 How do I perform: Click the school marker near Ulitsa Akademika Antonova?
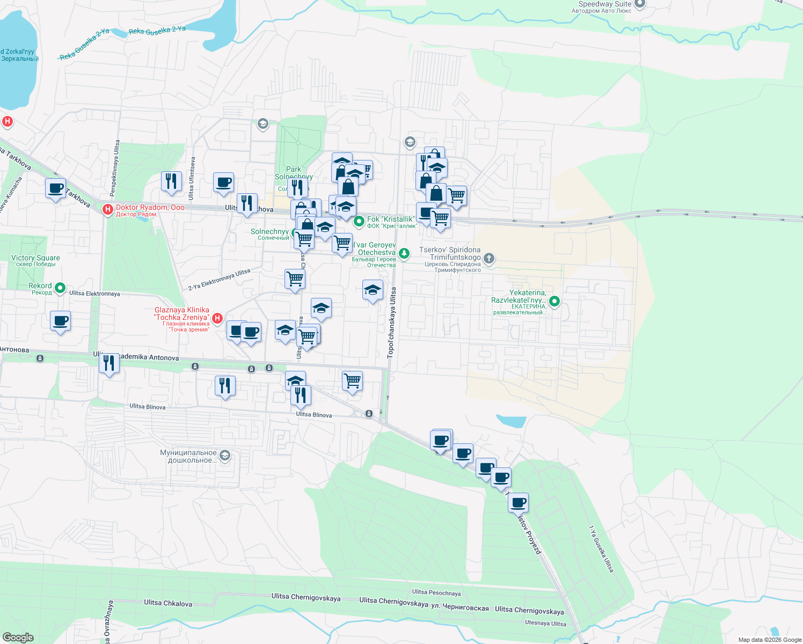coord(295,379)
